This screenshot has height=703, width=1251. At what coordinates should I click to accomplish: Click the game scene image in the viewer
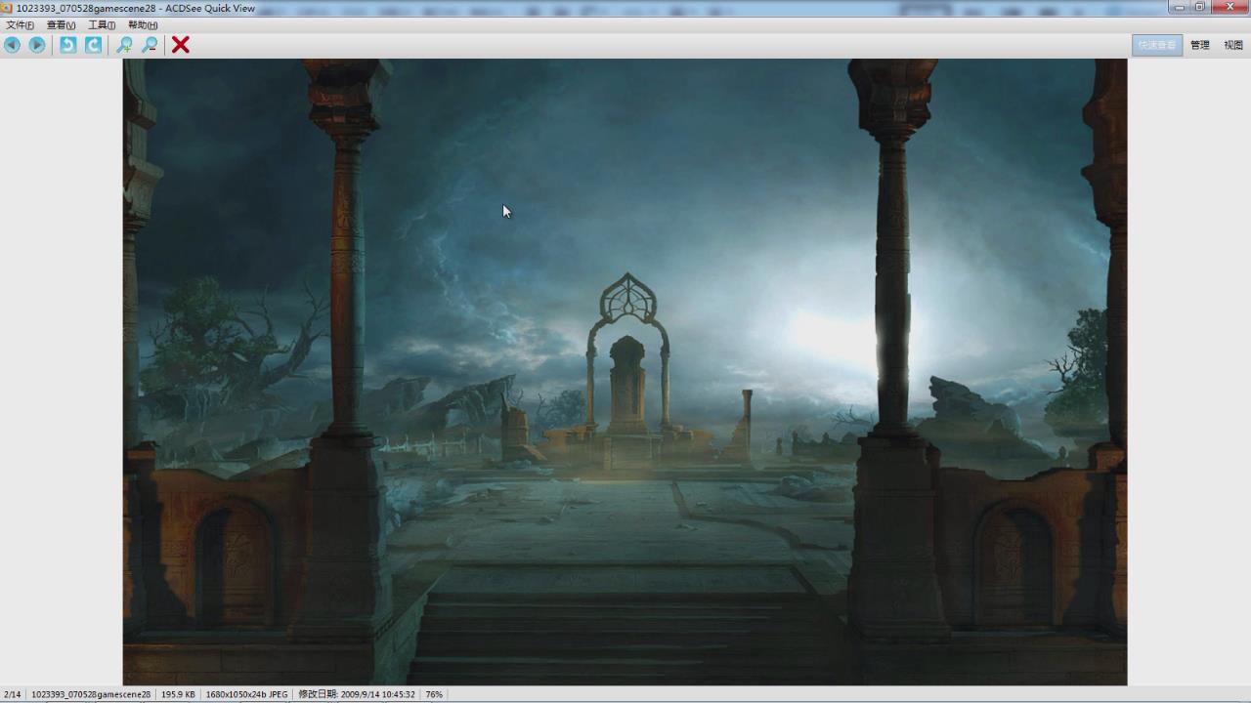(625, 372)
